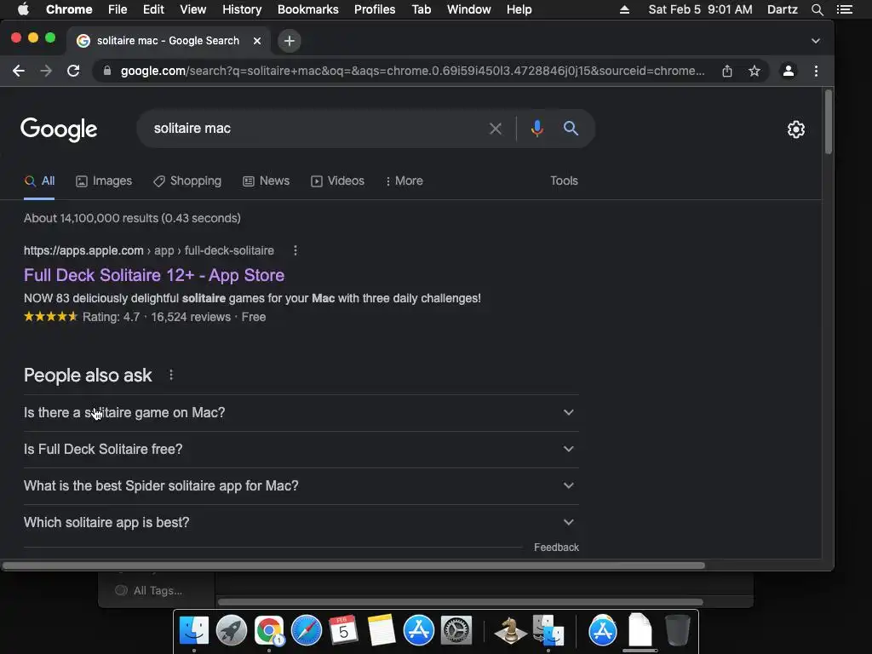The width and height of the screenshot is (872, 654).
Task: Click the vertical page scrollbar
Action: (x=828, y=122)
